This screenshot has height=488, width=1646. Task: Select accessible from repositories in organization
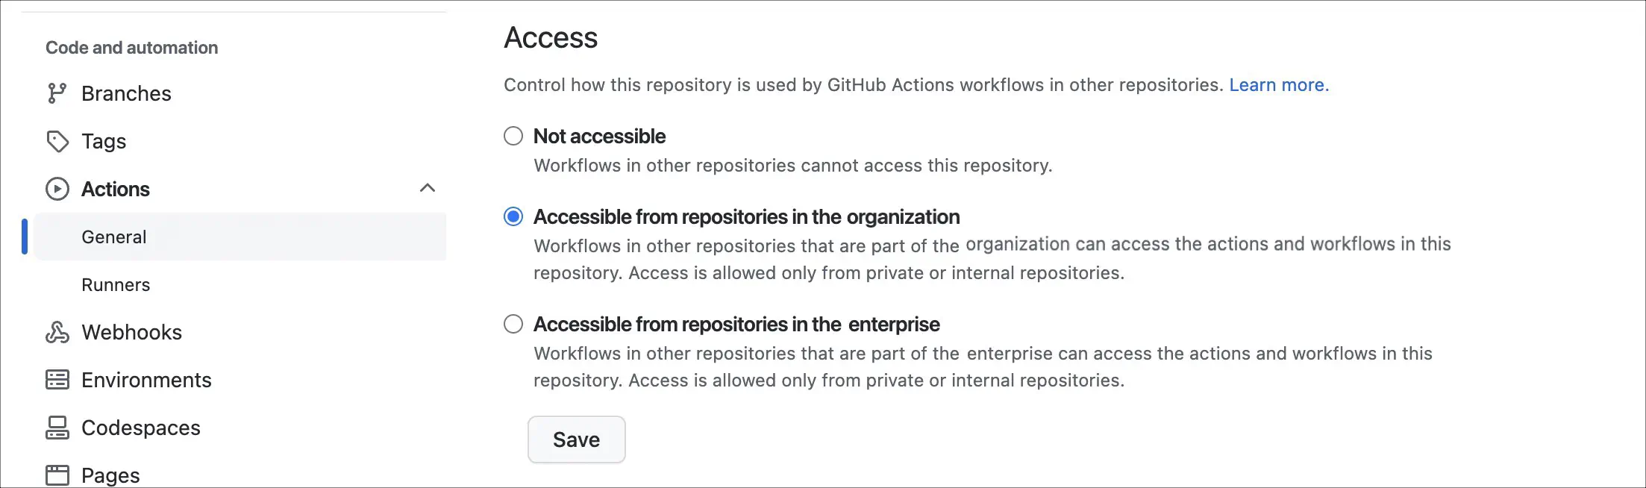pyautogui.click(x=513, y=216)
